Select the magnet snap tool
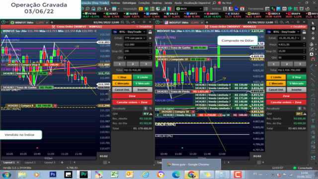The width and height of the screenshot is (318, 179). click(x=313, y=59)
